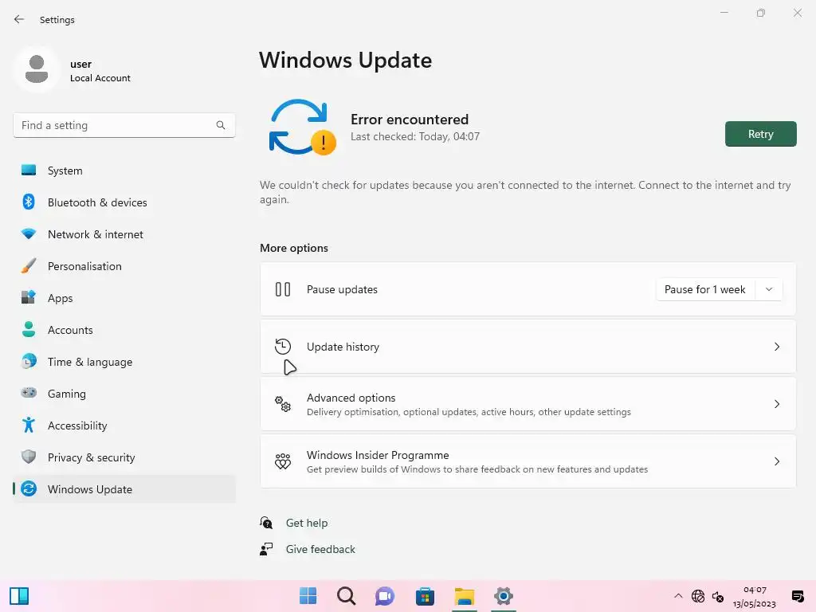
Task: Open Windows Insider Programme page
Action: (528, 461)
